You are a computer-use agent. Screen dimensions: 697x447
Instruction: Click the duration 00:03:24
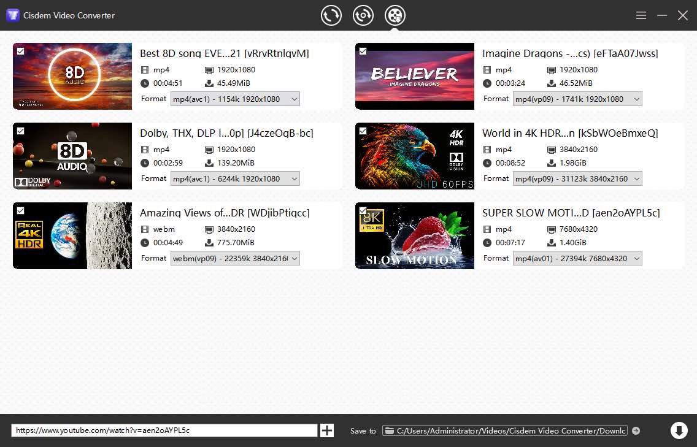(510, 83)
